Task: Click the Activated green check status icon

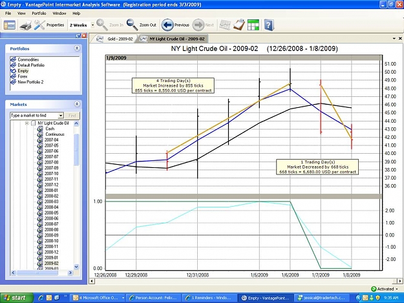Action: (x=374, y=289)
